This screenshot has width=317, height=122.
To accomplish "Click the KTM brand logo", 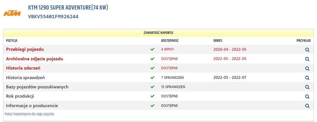I will pos(12,13).
